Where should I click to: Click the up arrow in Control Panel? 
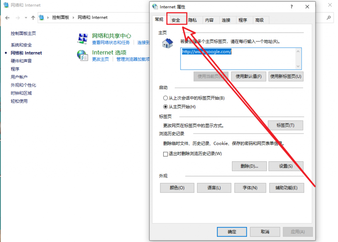click(x=33, y=18)
